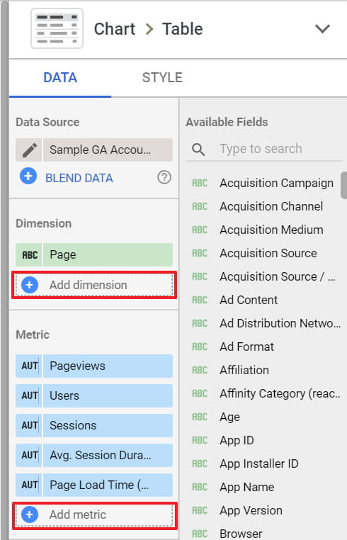
Task: Select the Affiliation field
Action: pos(244,370)
